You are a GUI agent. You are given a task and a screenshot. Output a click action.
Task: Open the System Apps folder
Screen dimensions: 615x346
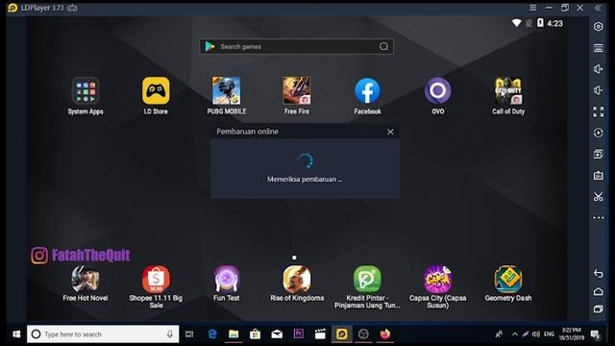point(86,91)
